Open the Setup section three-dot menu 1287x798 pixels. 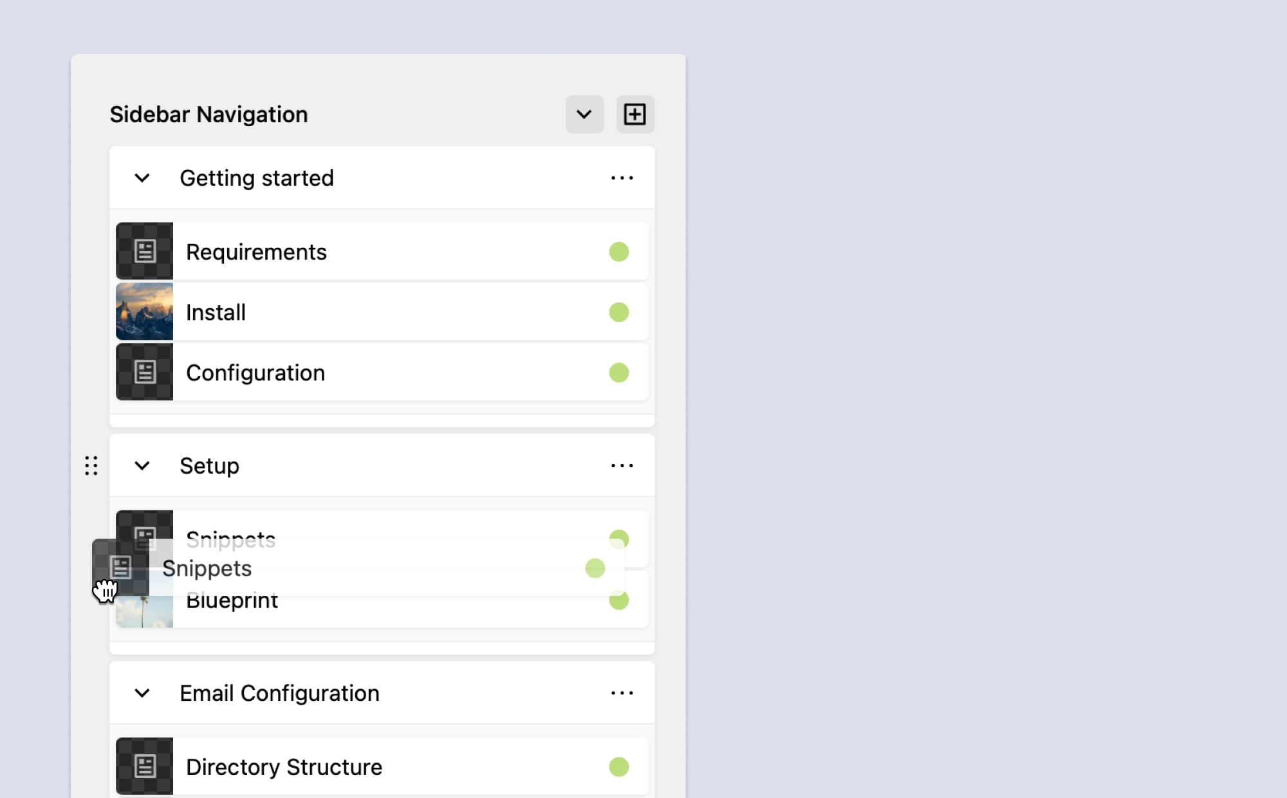pyautogui.click(x=622, y=466)
